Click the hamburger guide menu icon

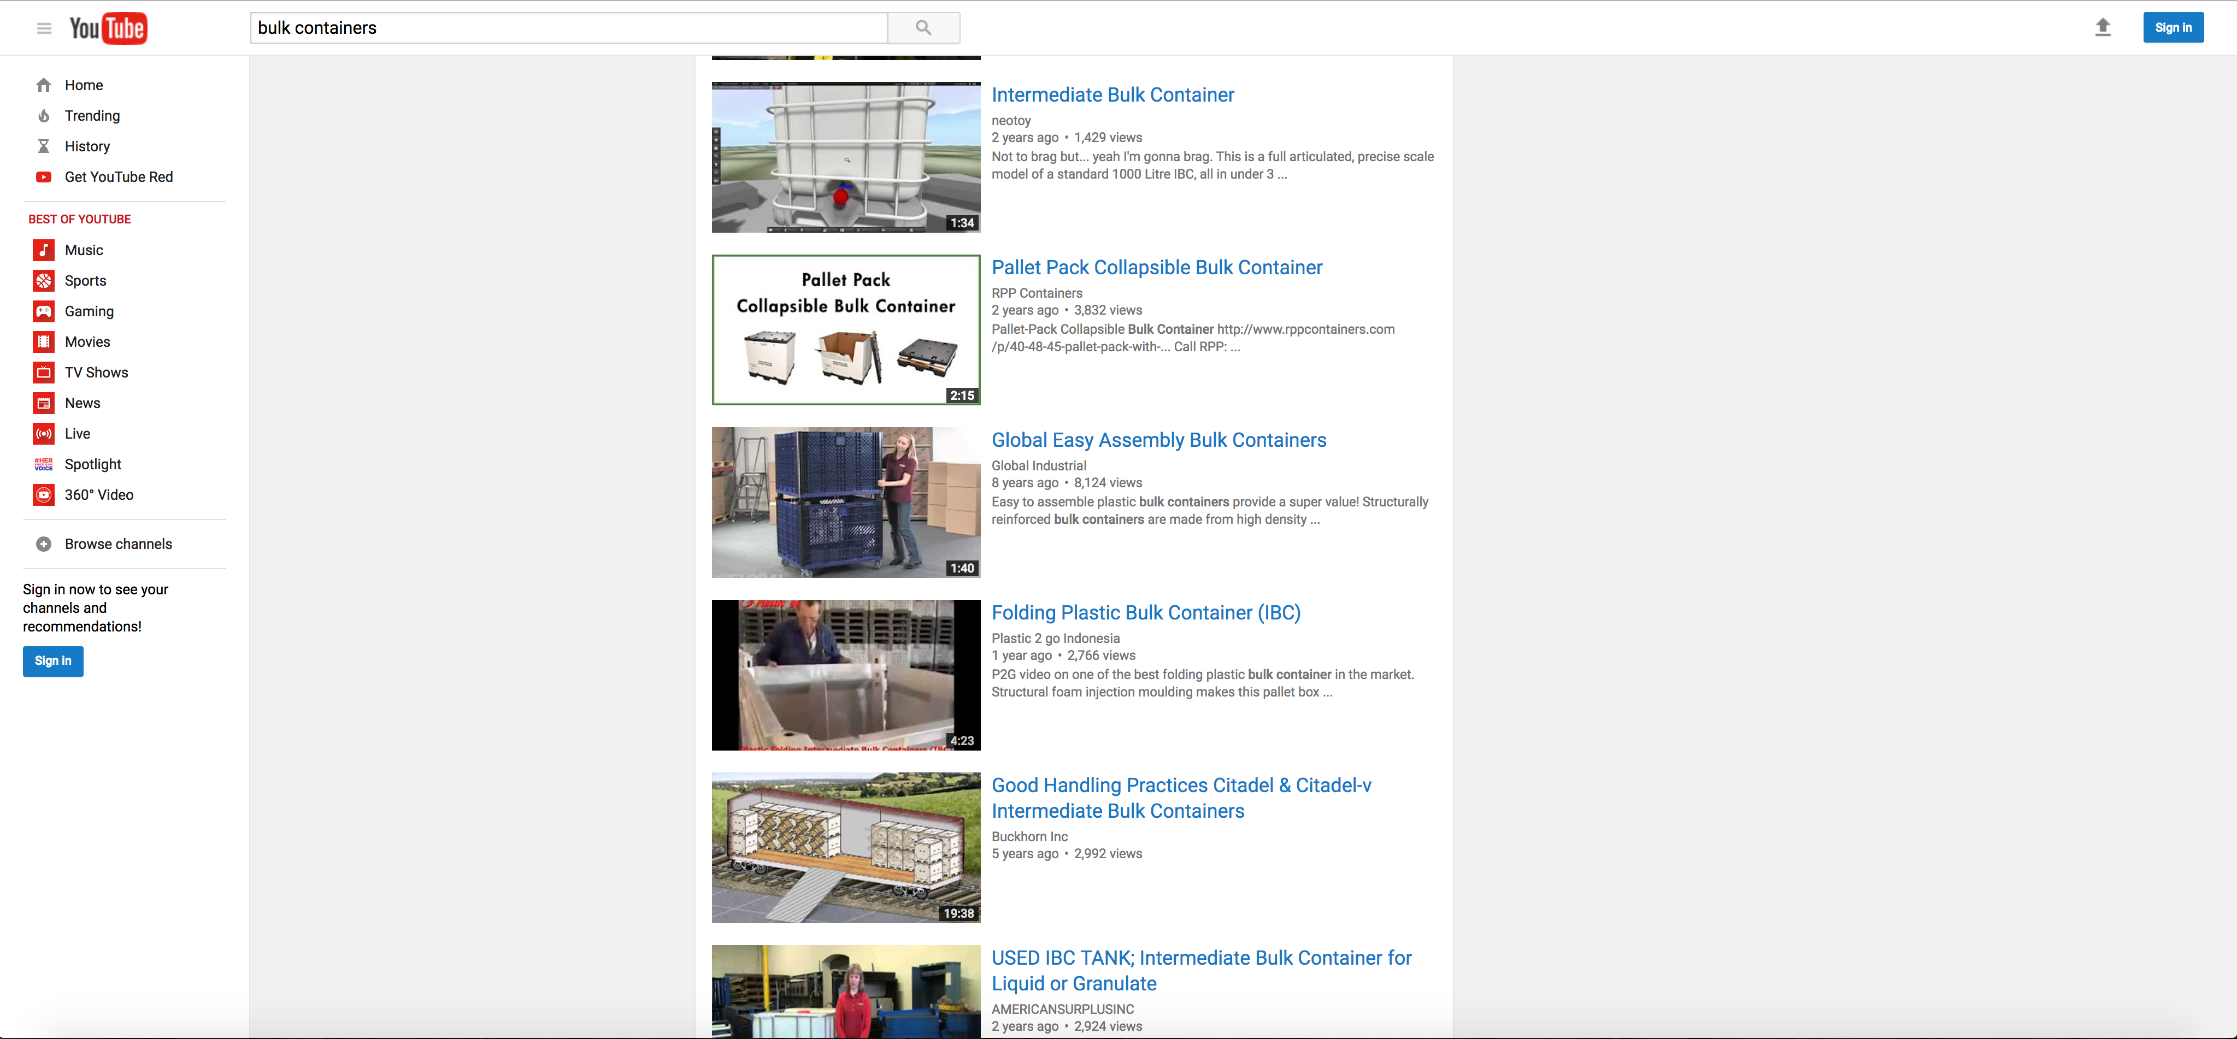point(44,28)
